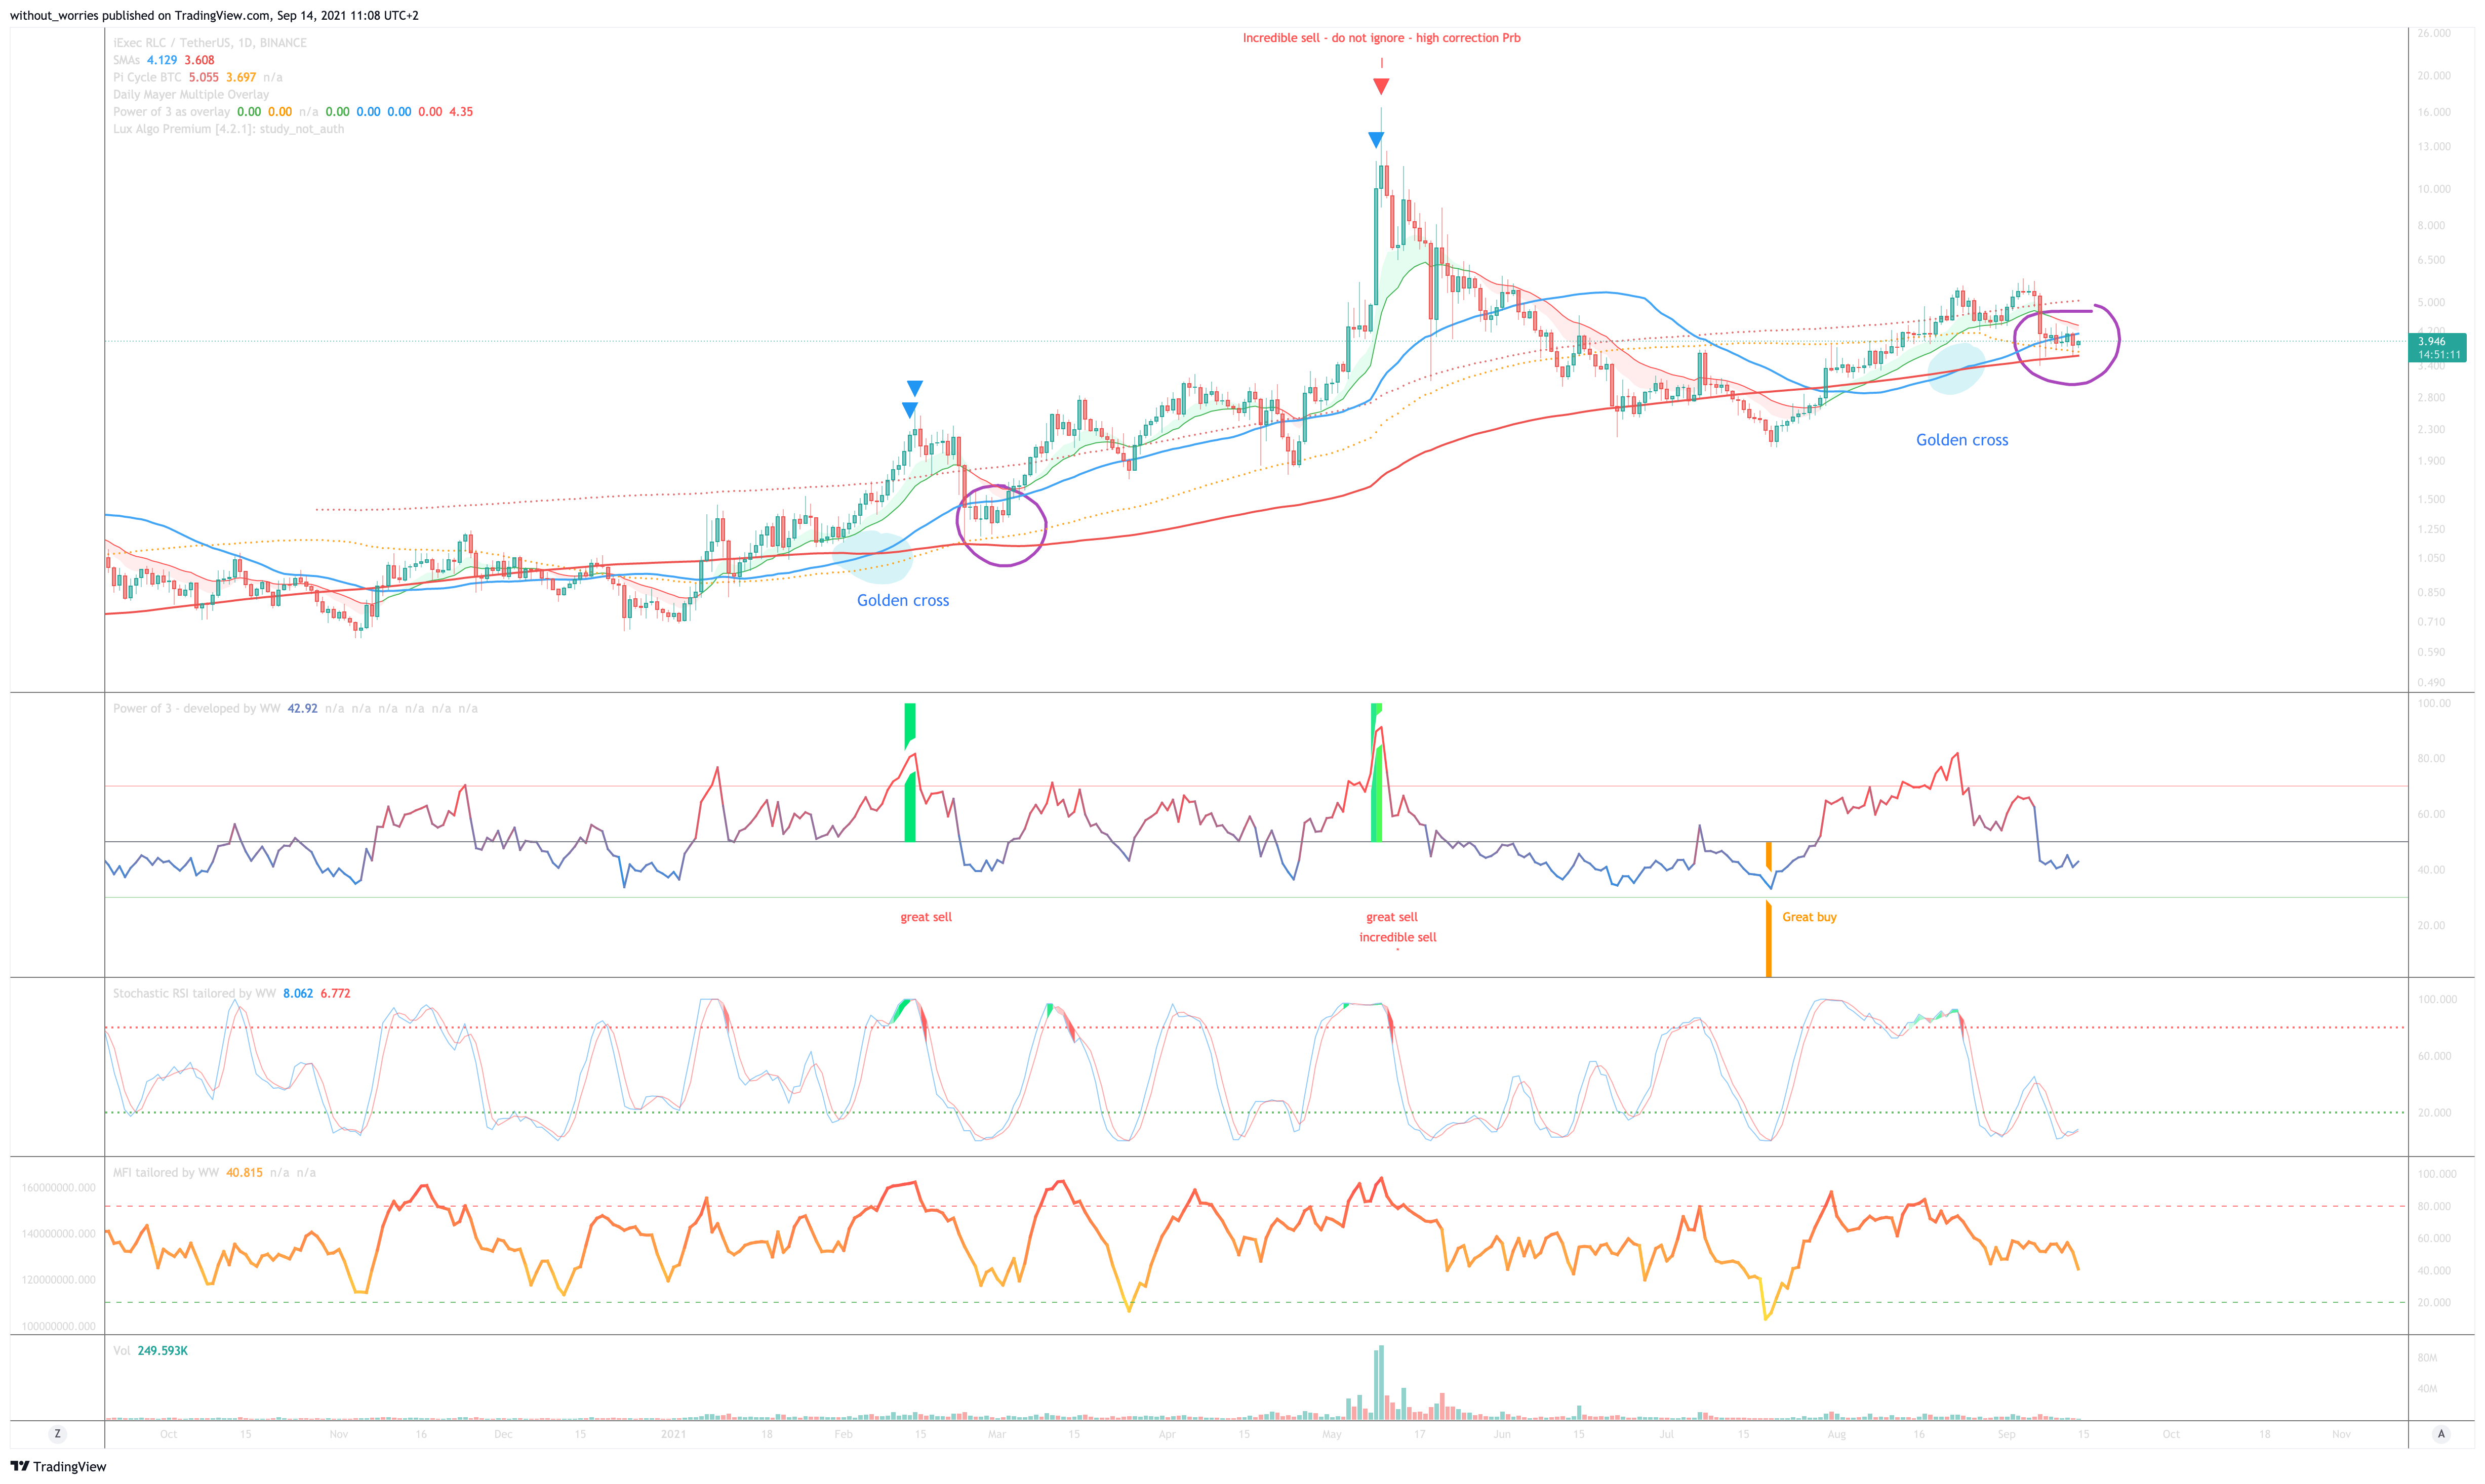The width and height of the screenshot is (2485, 1484).
Task: Click the SMAs indicator legend
Action: [163, 60]
